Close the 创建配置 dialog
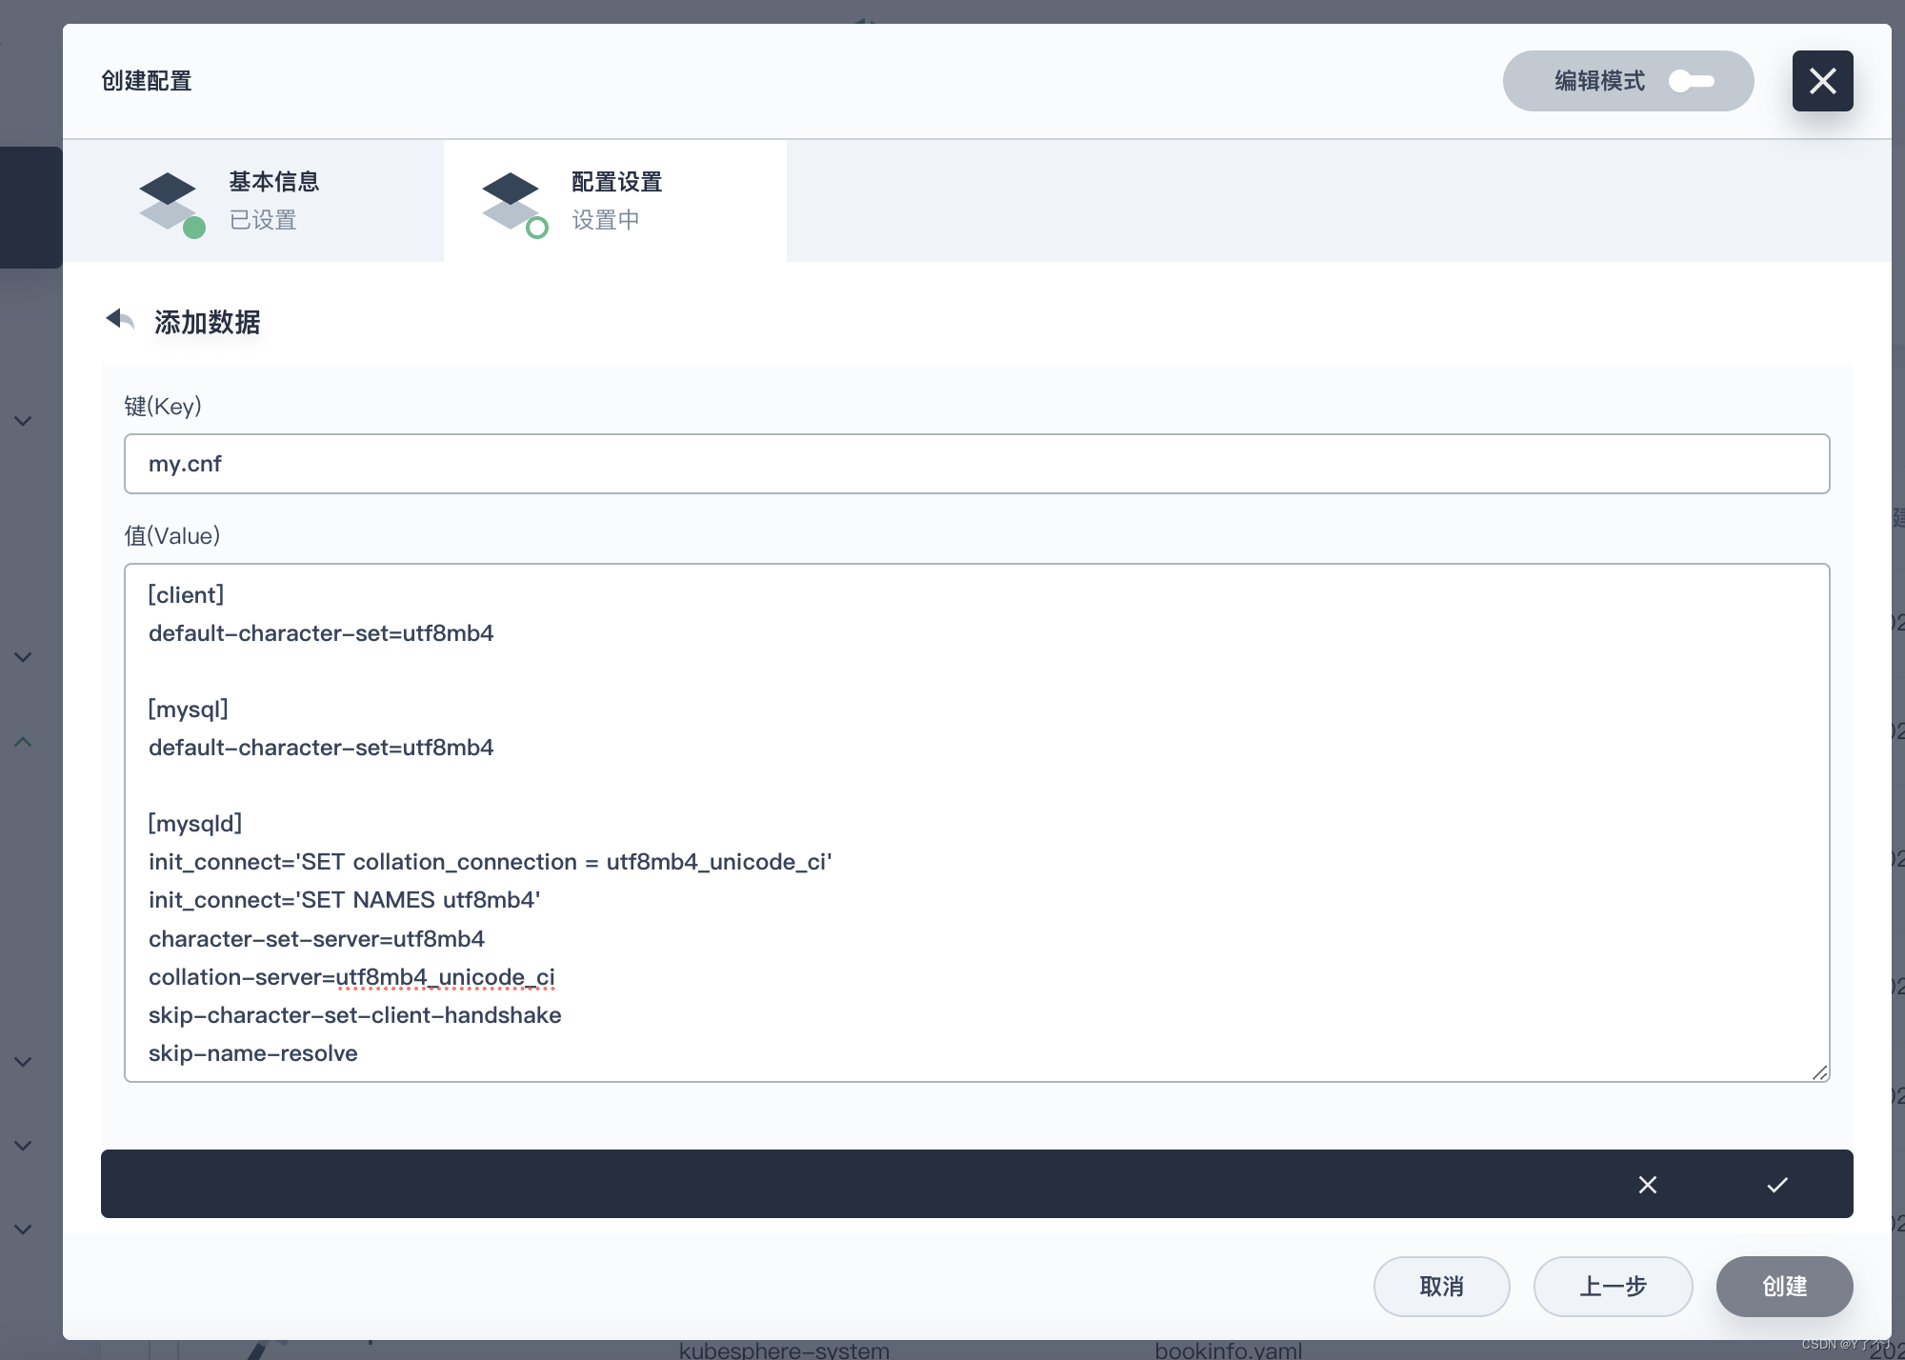The image size is (1905, 1360). pos(1822,81)
